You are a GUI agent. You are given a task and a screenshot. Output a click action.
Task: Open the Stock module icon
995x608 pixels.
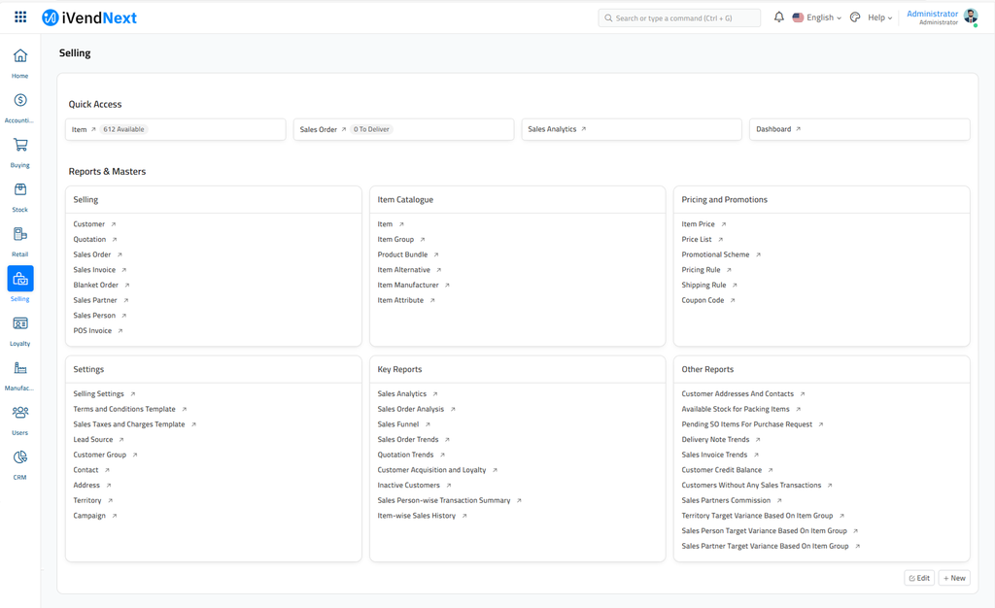[x=19, y=190]
